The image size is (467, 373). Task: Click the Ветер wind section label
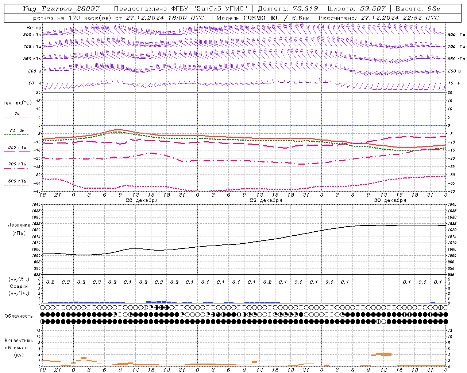[34, 28]
